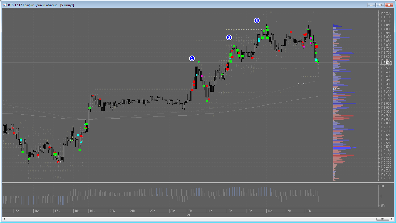
Task: Click the 10h time axis label
Action: pos(189,211)
